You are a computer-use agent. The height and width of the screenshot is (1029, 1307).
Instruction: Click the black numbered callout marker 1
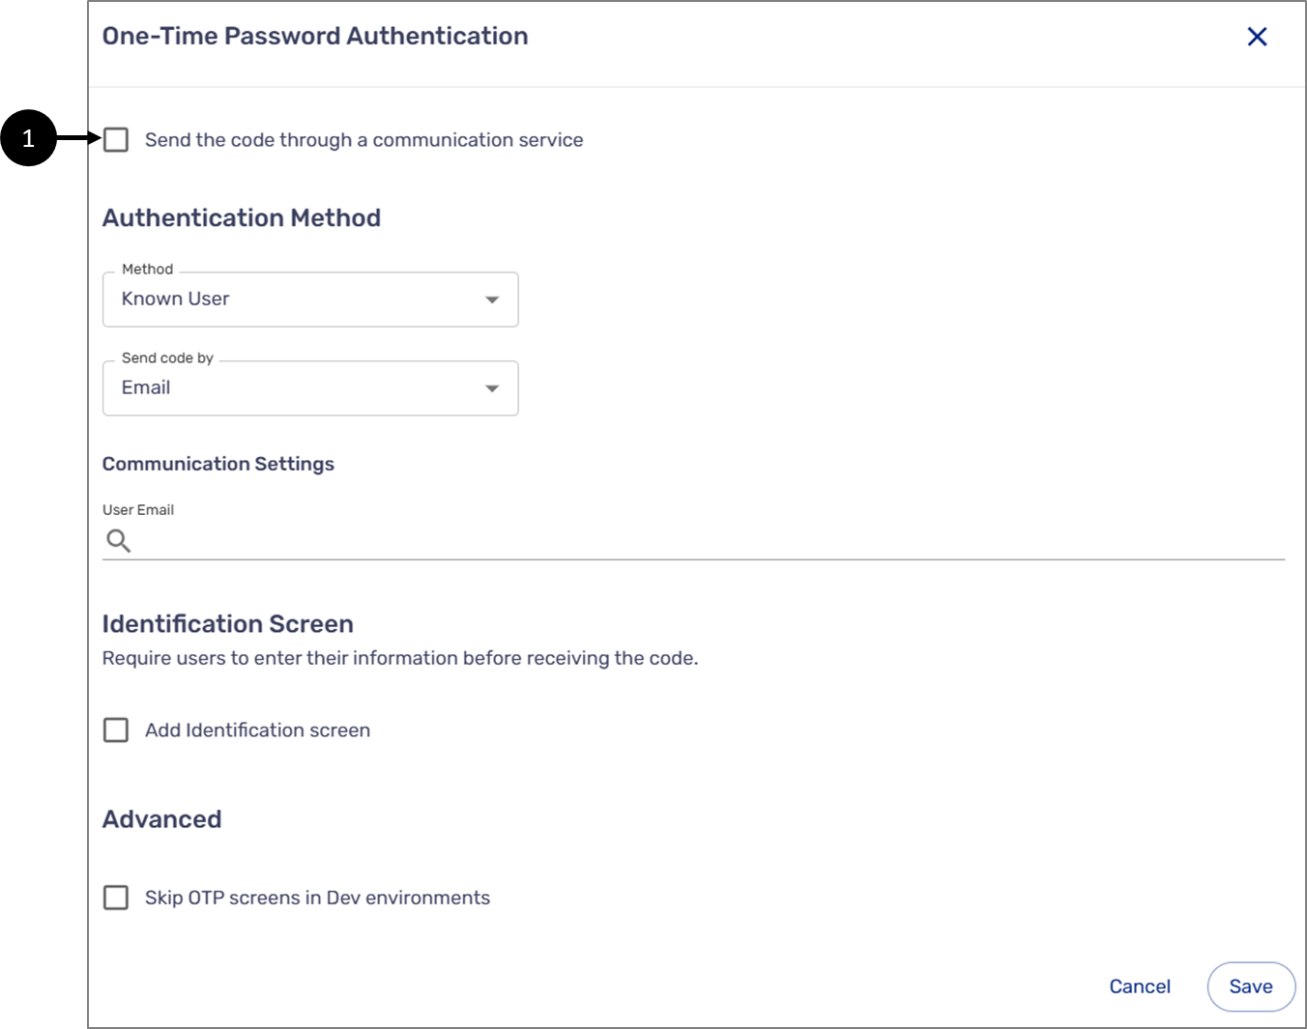pos(28,139)
